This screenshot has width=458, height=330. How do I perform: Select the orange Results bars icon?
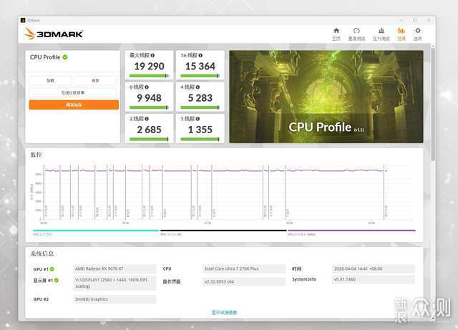point(401,30)
